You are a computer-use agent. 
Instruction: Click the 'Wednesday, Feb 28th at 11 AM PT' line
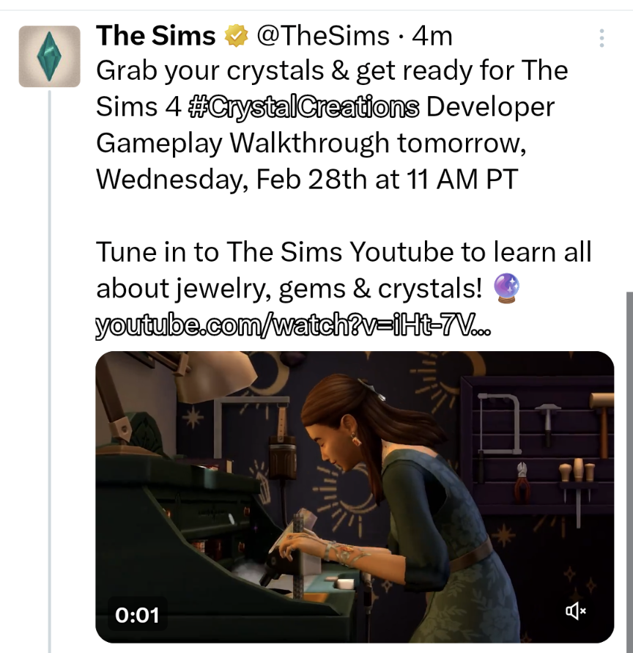[307, 179]
